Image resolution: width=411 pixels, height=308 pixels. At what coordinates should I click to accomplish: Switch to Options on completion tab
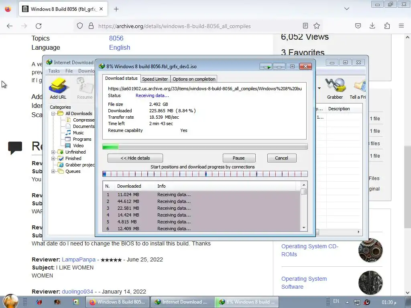pos(194,79)
